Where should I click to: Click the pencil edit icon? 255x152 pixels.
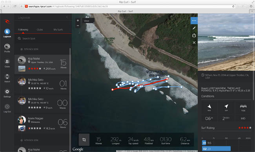pyautogui.click(x=194, y=28)
